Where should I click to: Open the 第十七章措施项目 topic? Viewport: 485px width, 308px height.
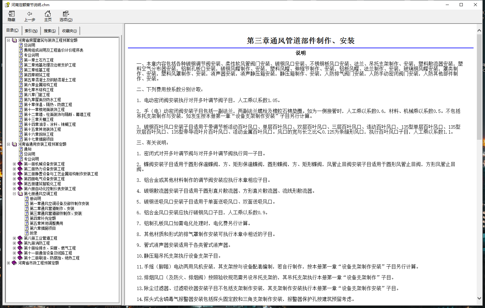39,139
